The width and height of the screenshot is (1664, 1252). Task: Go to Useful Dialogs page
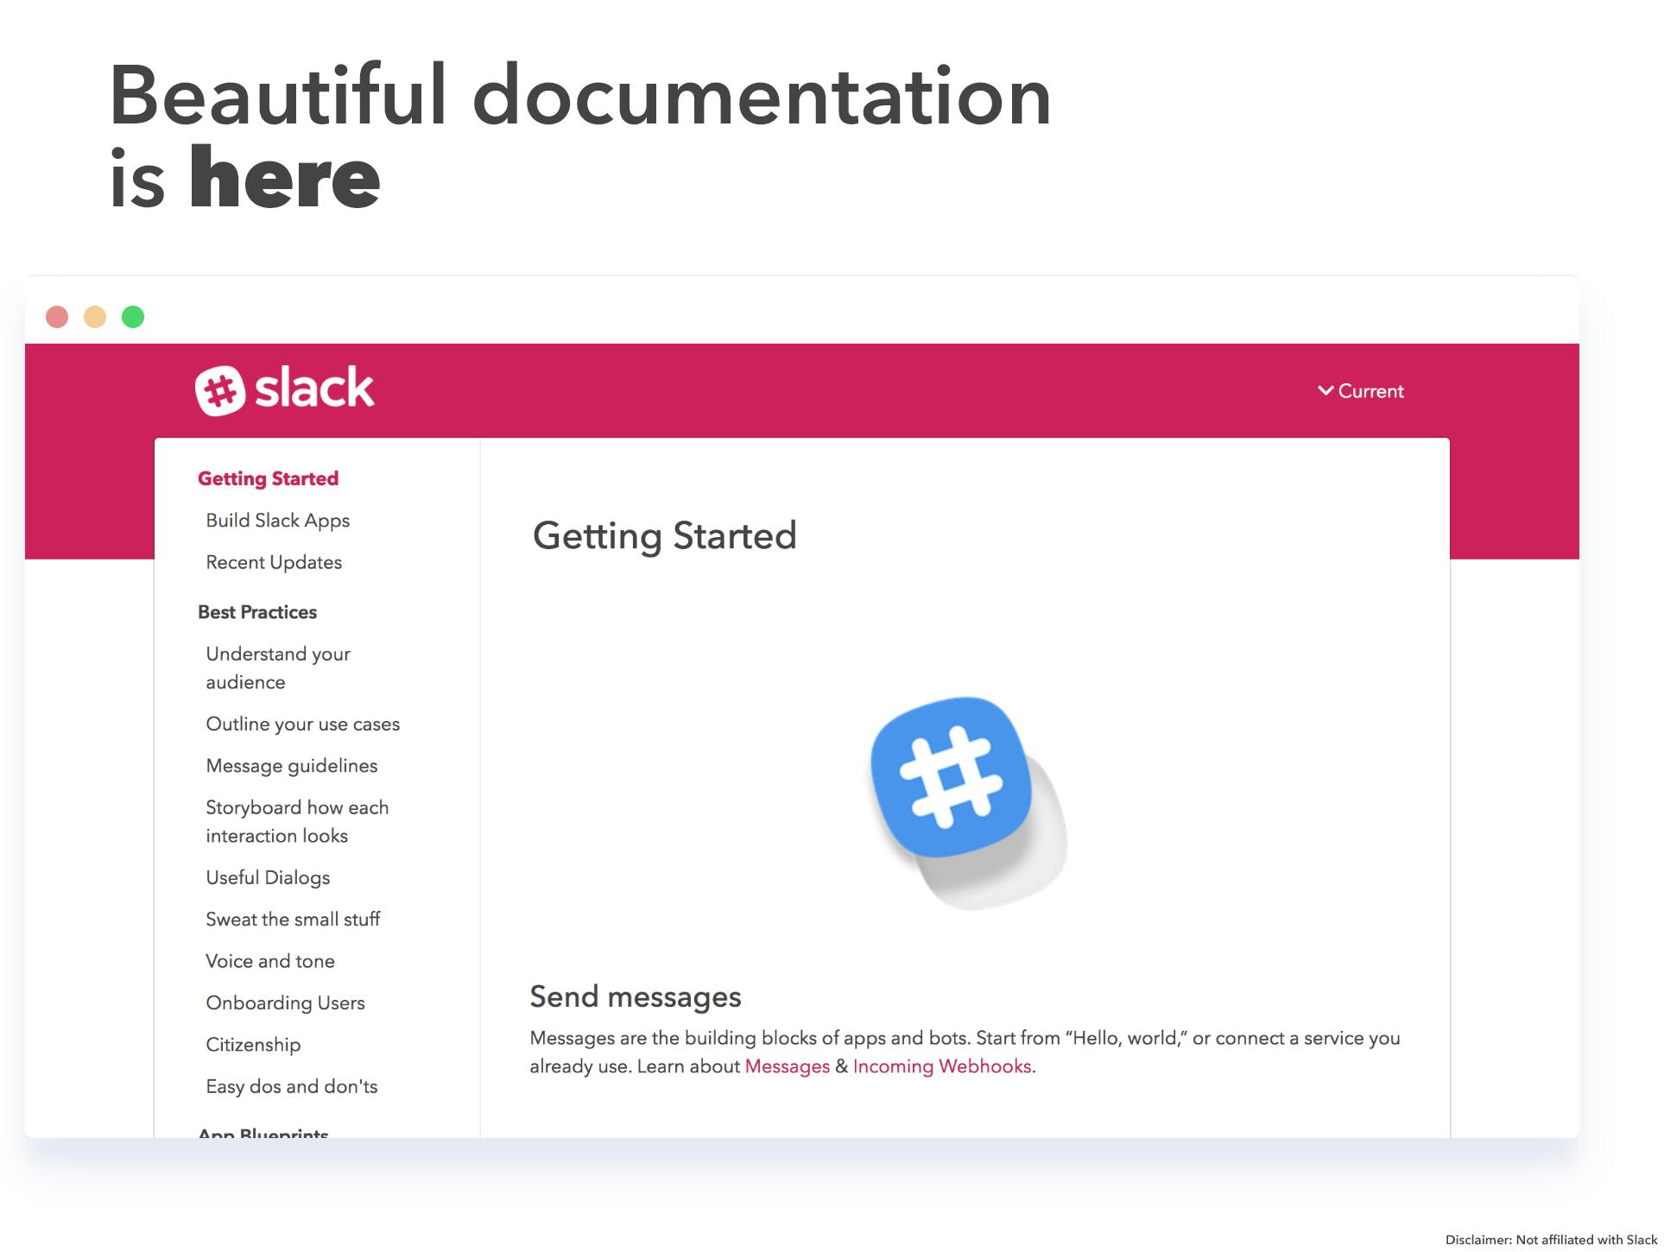point(268,877)
